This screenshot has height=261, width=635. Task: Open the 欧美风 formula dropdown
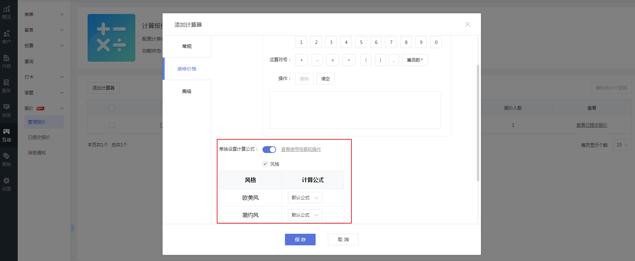pyautogui.click(x=305, y=198)
